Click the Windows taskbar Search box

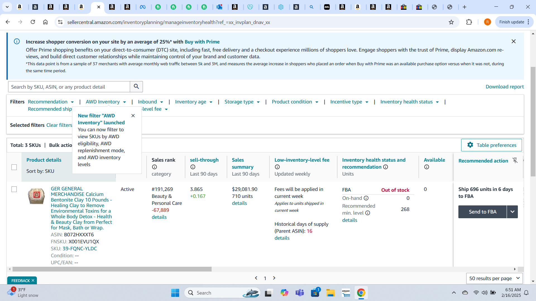(x=222, y=293)
